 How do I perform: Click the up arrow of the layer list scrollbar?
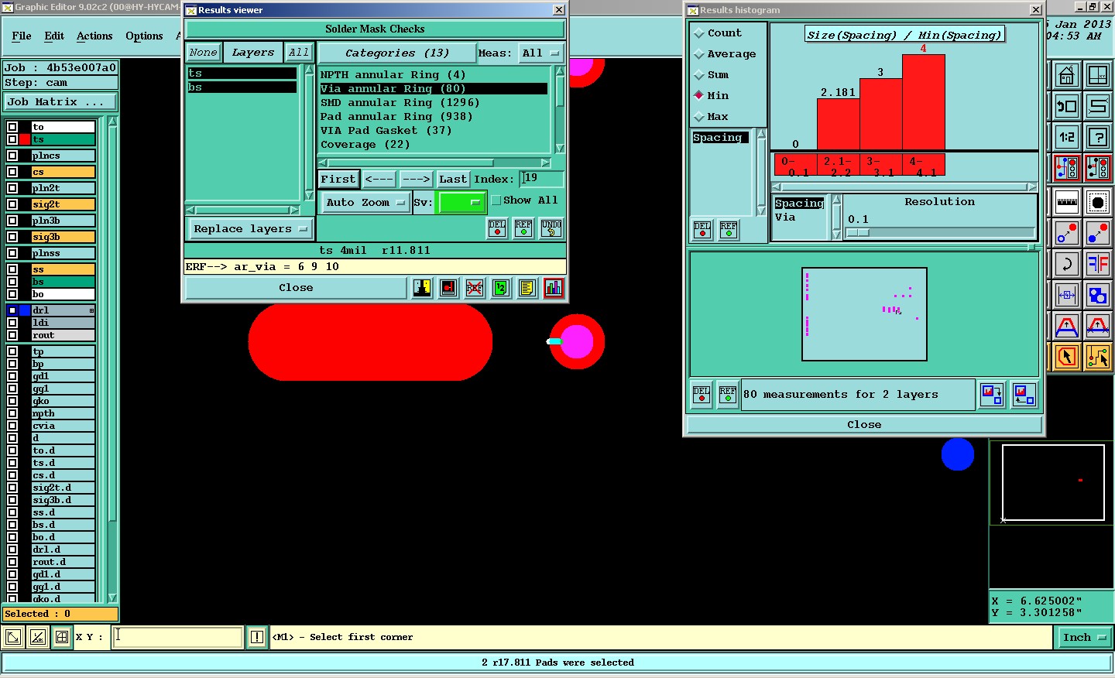[x=113, y=122]
